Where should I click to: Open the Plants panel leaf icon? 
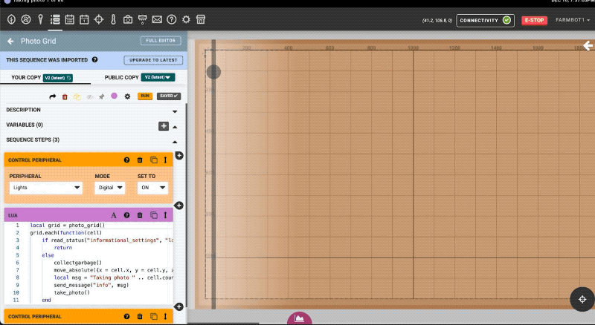click(x=11, y=19)
